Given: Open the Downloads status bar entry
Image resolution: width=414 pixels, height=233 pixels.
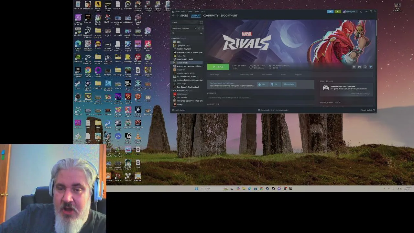Looking at the screenshot, I should pyautogui.click(x=273, y=110).
